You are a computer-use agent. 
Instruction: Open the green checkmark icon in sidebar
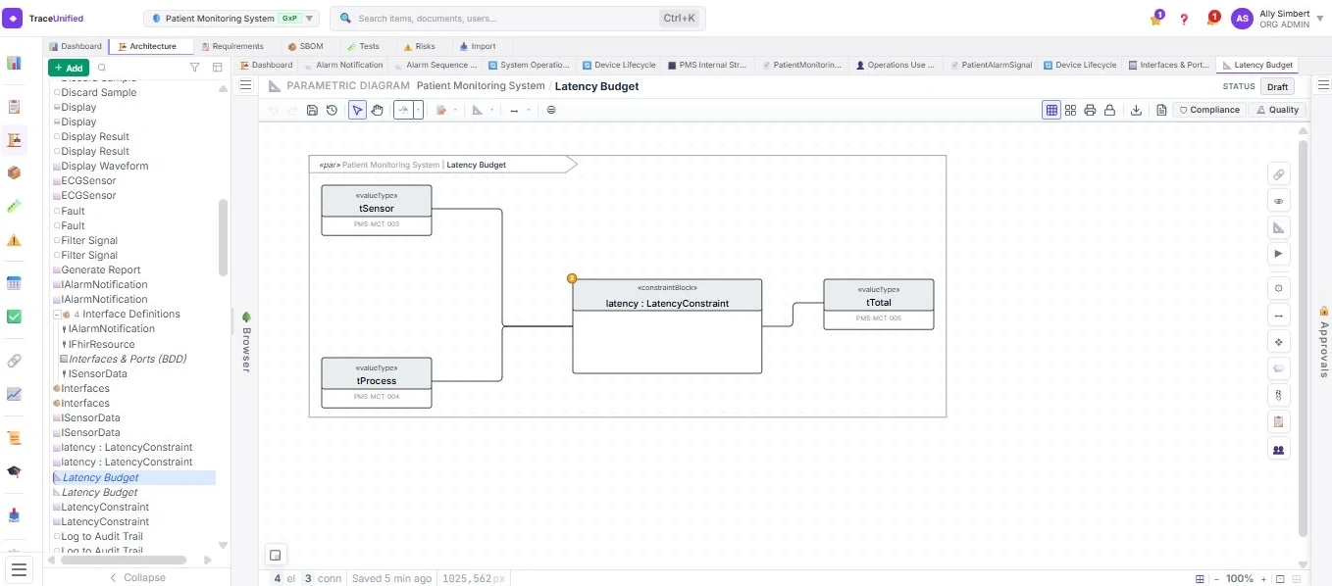click(x=14, y=317)
